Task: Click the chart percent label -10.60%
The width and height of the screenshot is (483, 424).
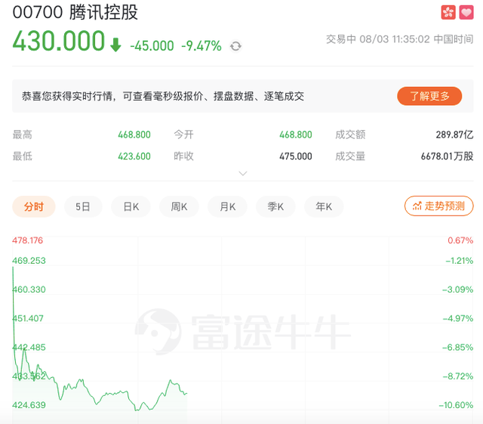Action: point(456,405)
